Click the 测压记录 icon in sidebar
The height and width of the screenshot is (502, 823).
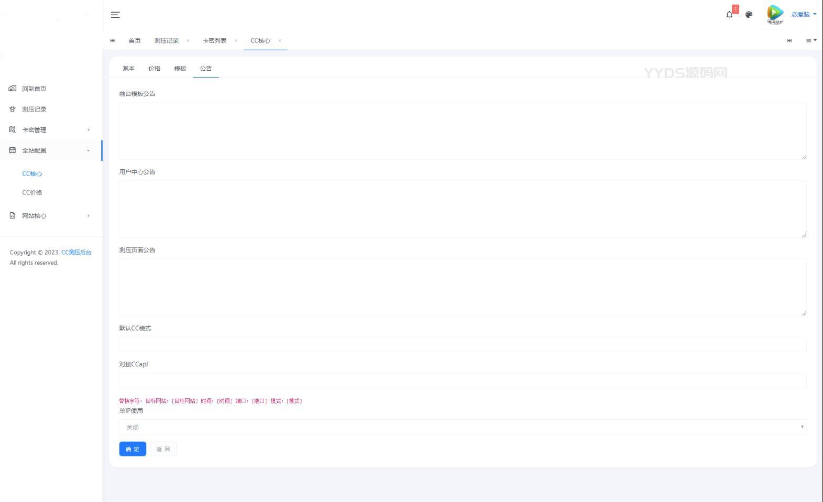coord(13,109)
